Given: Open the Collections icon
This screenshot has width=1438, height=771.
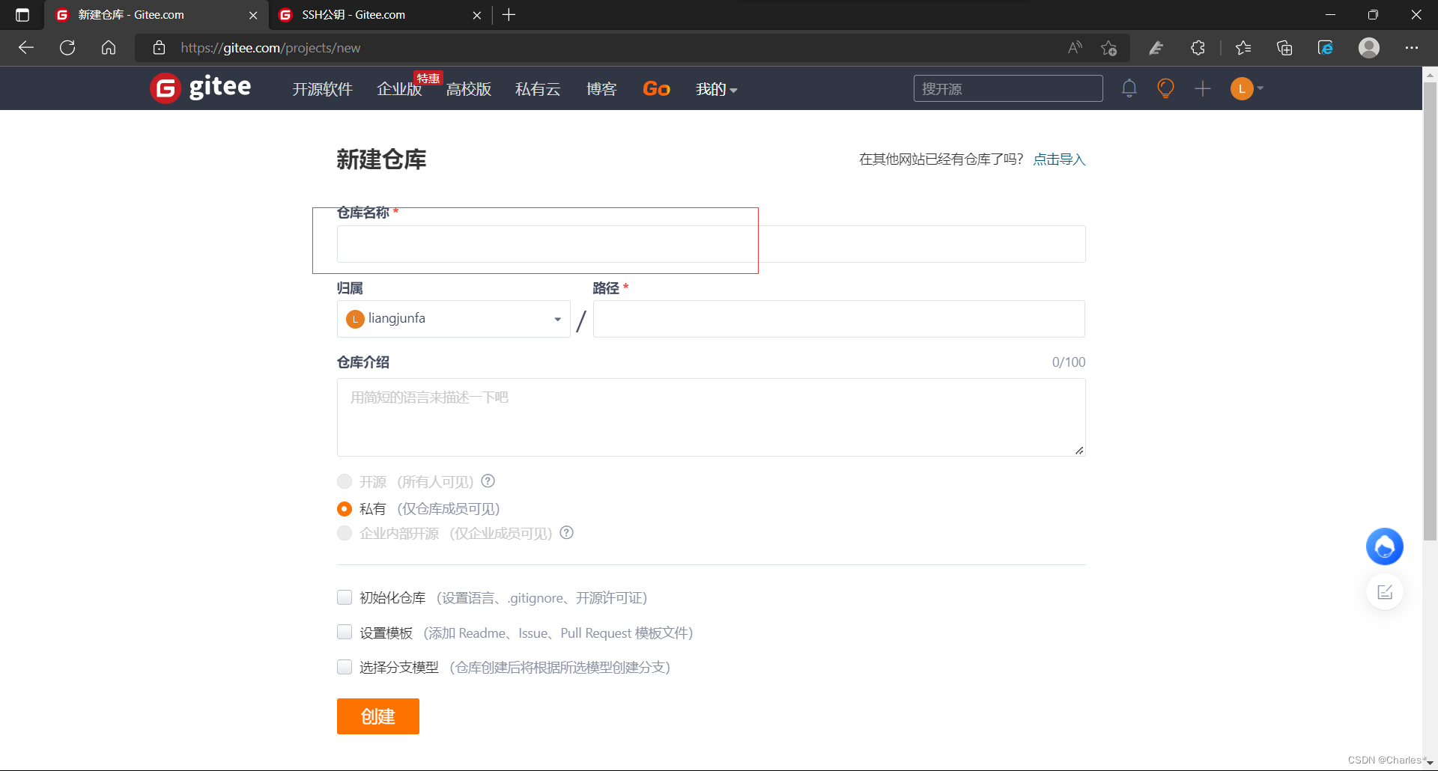Looking at the screenshot, I should coord(1284,48).
